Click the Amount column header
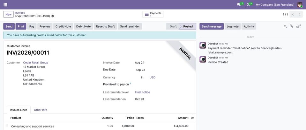This screenshot has height=130, width=306. (183, 118)
